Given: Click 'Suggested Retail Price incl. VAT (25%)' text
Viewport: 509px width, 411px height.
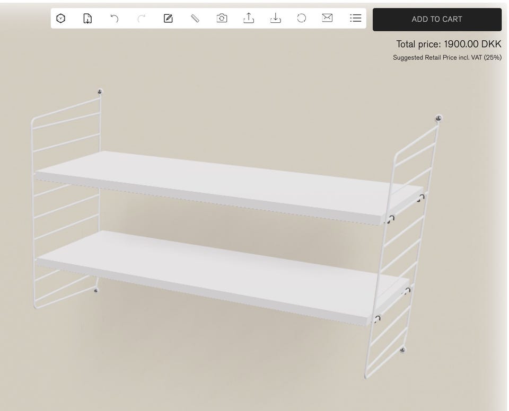Looking at the screenshot, I should click(447, 58).
